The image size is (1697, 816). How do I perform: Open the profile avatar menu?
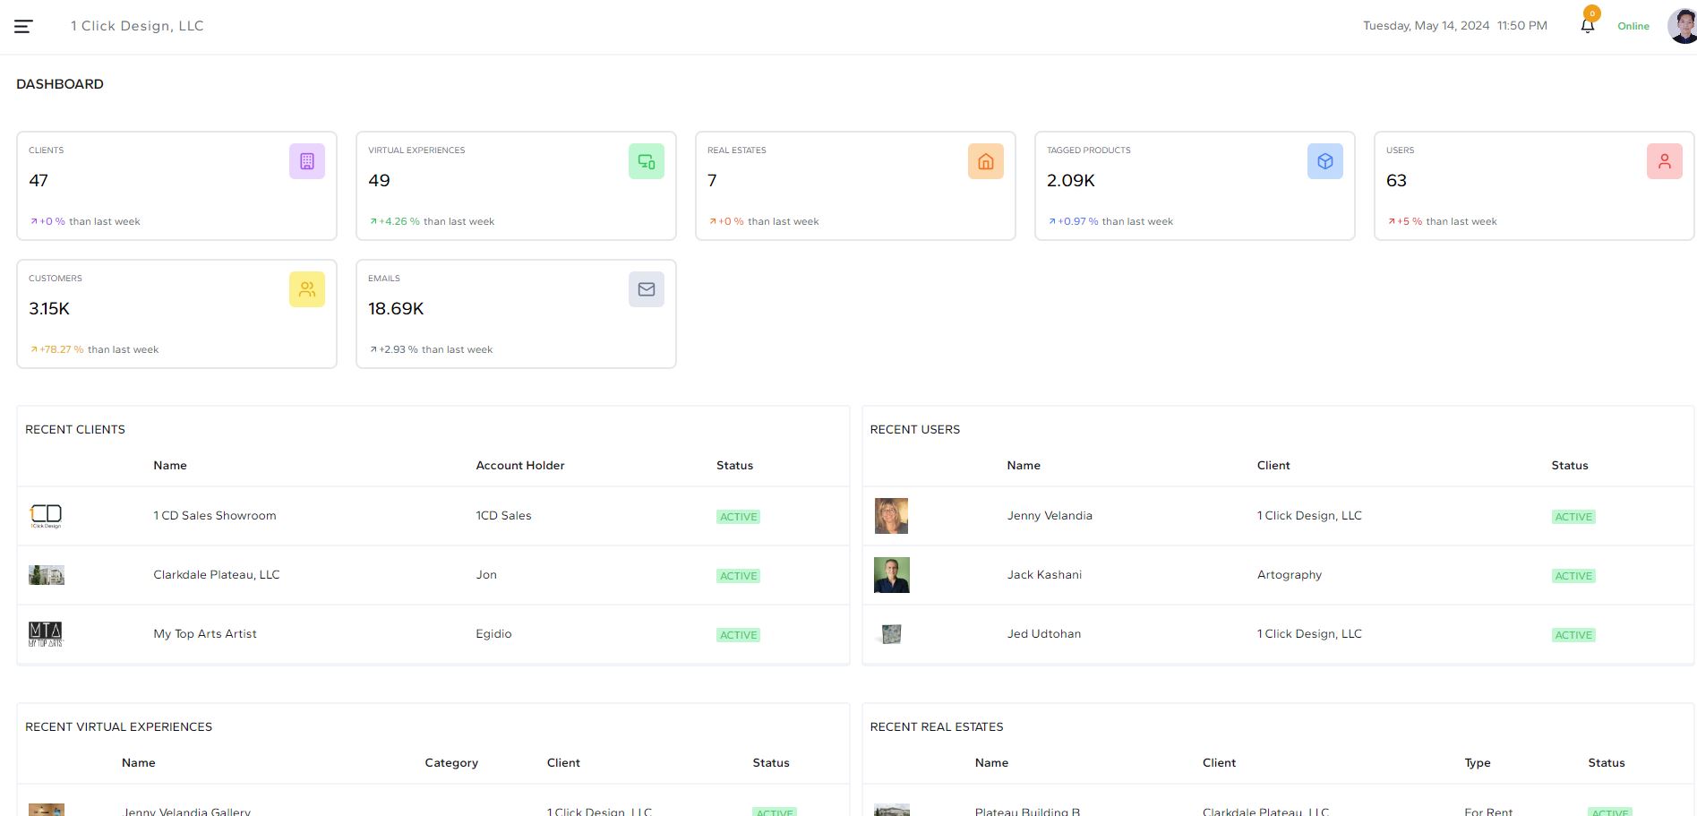click(1682, 26)
